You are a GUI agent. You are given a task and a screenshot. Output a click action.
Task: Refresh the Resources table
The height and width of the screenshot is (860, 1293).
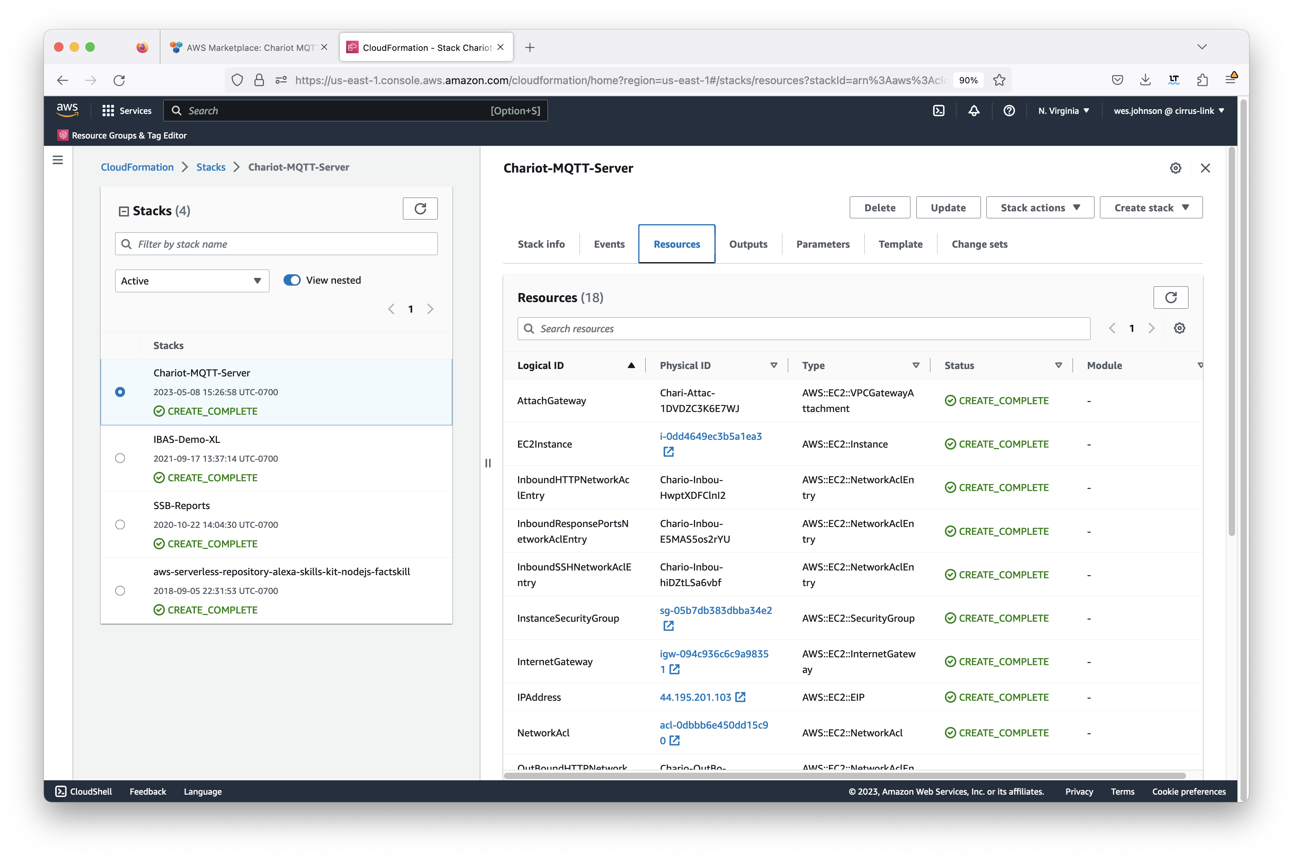coord(1170,297)
